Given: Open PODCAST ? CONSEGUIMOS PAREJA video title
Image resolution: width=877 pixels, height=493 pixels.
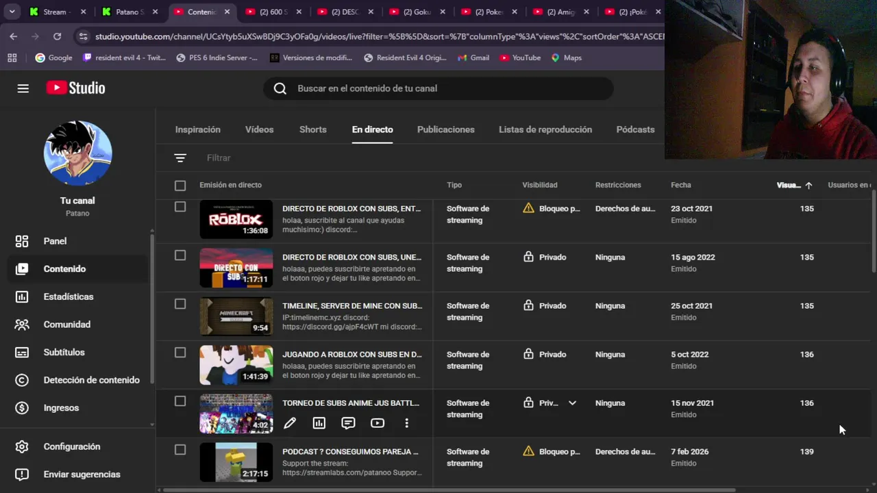Looking at the screenshot, I should pos(350,452).
